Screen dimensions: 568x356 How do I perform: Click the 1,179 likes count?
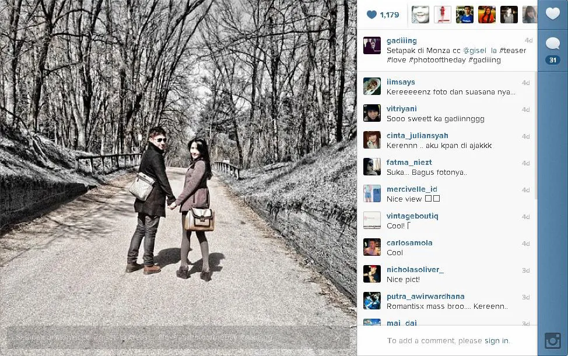click(x=390, y=15)
